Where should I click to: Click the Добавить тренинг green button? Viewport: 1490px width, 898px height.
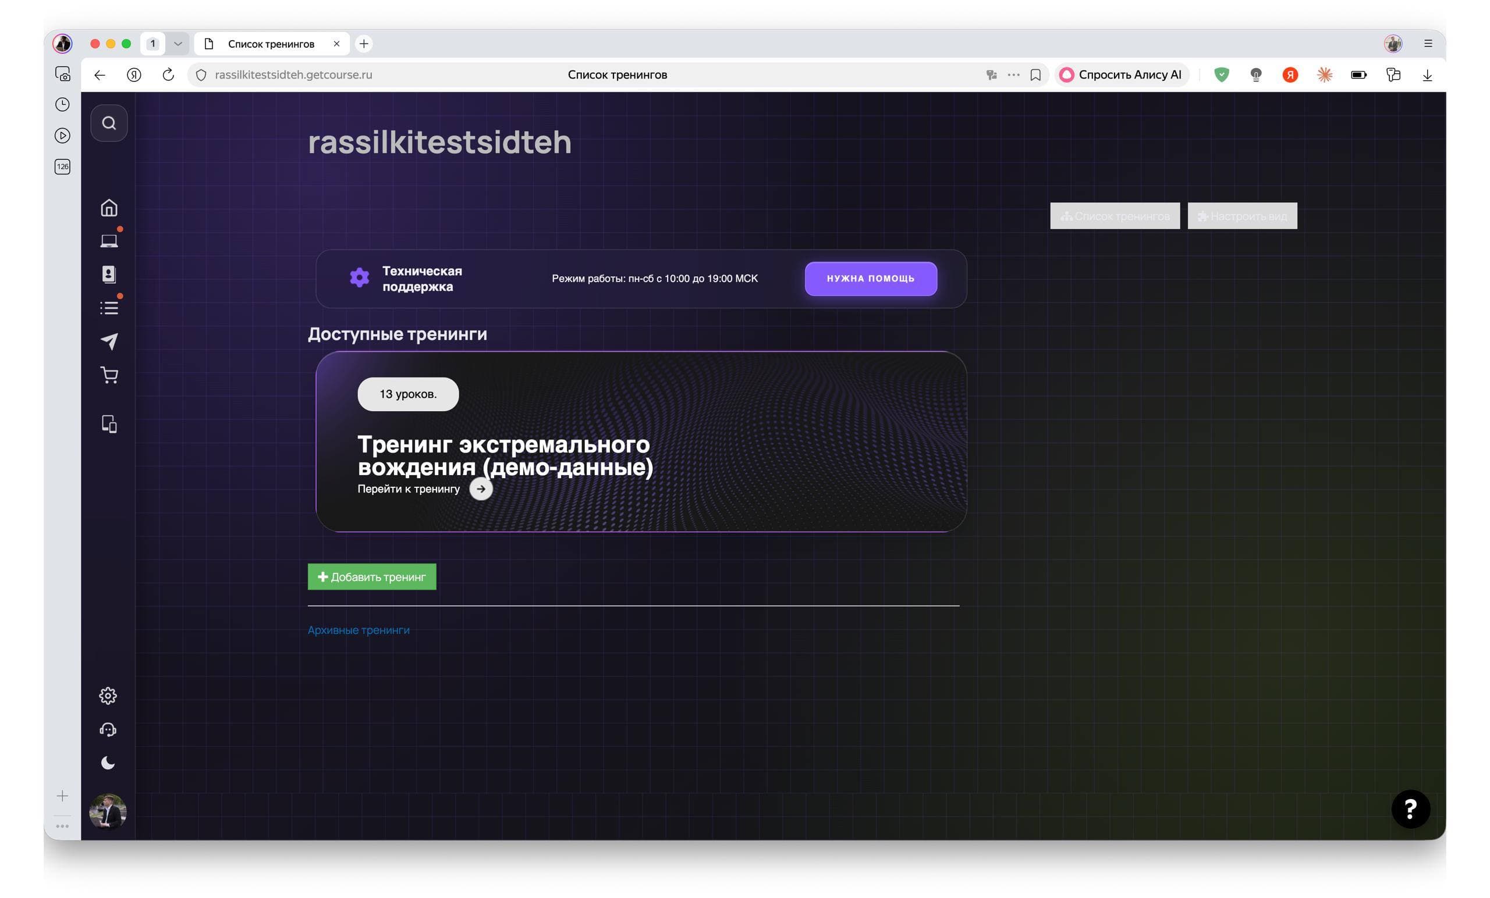tap(372, 577)
